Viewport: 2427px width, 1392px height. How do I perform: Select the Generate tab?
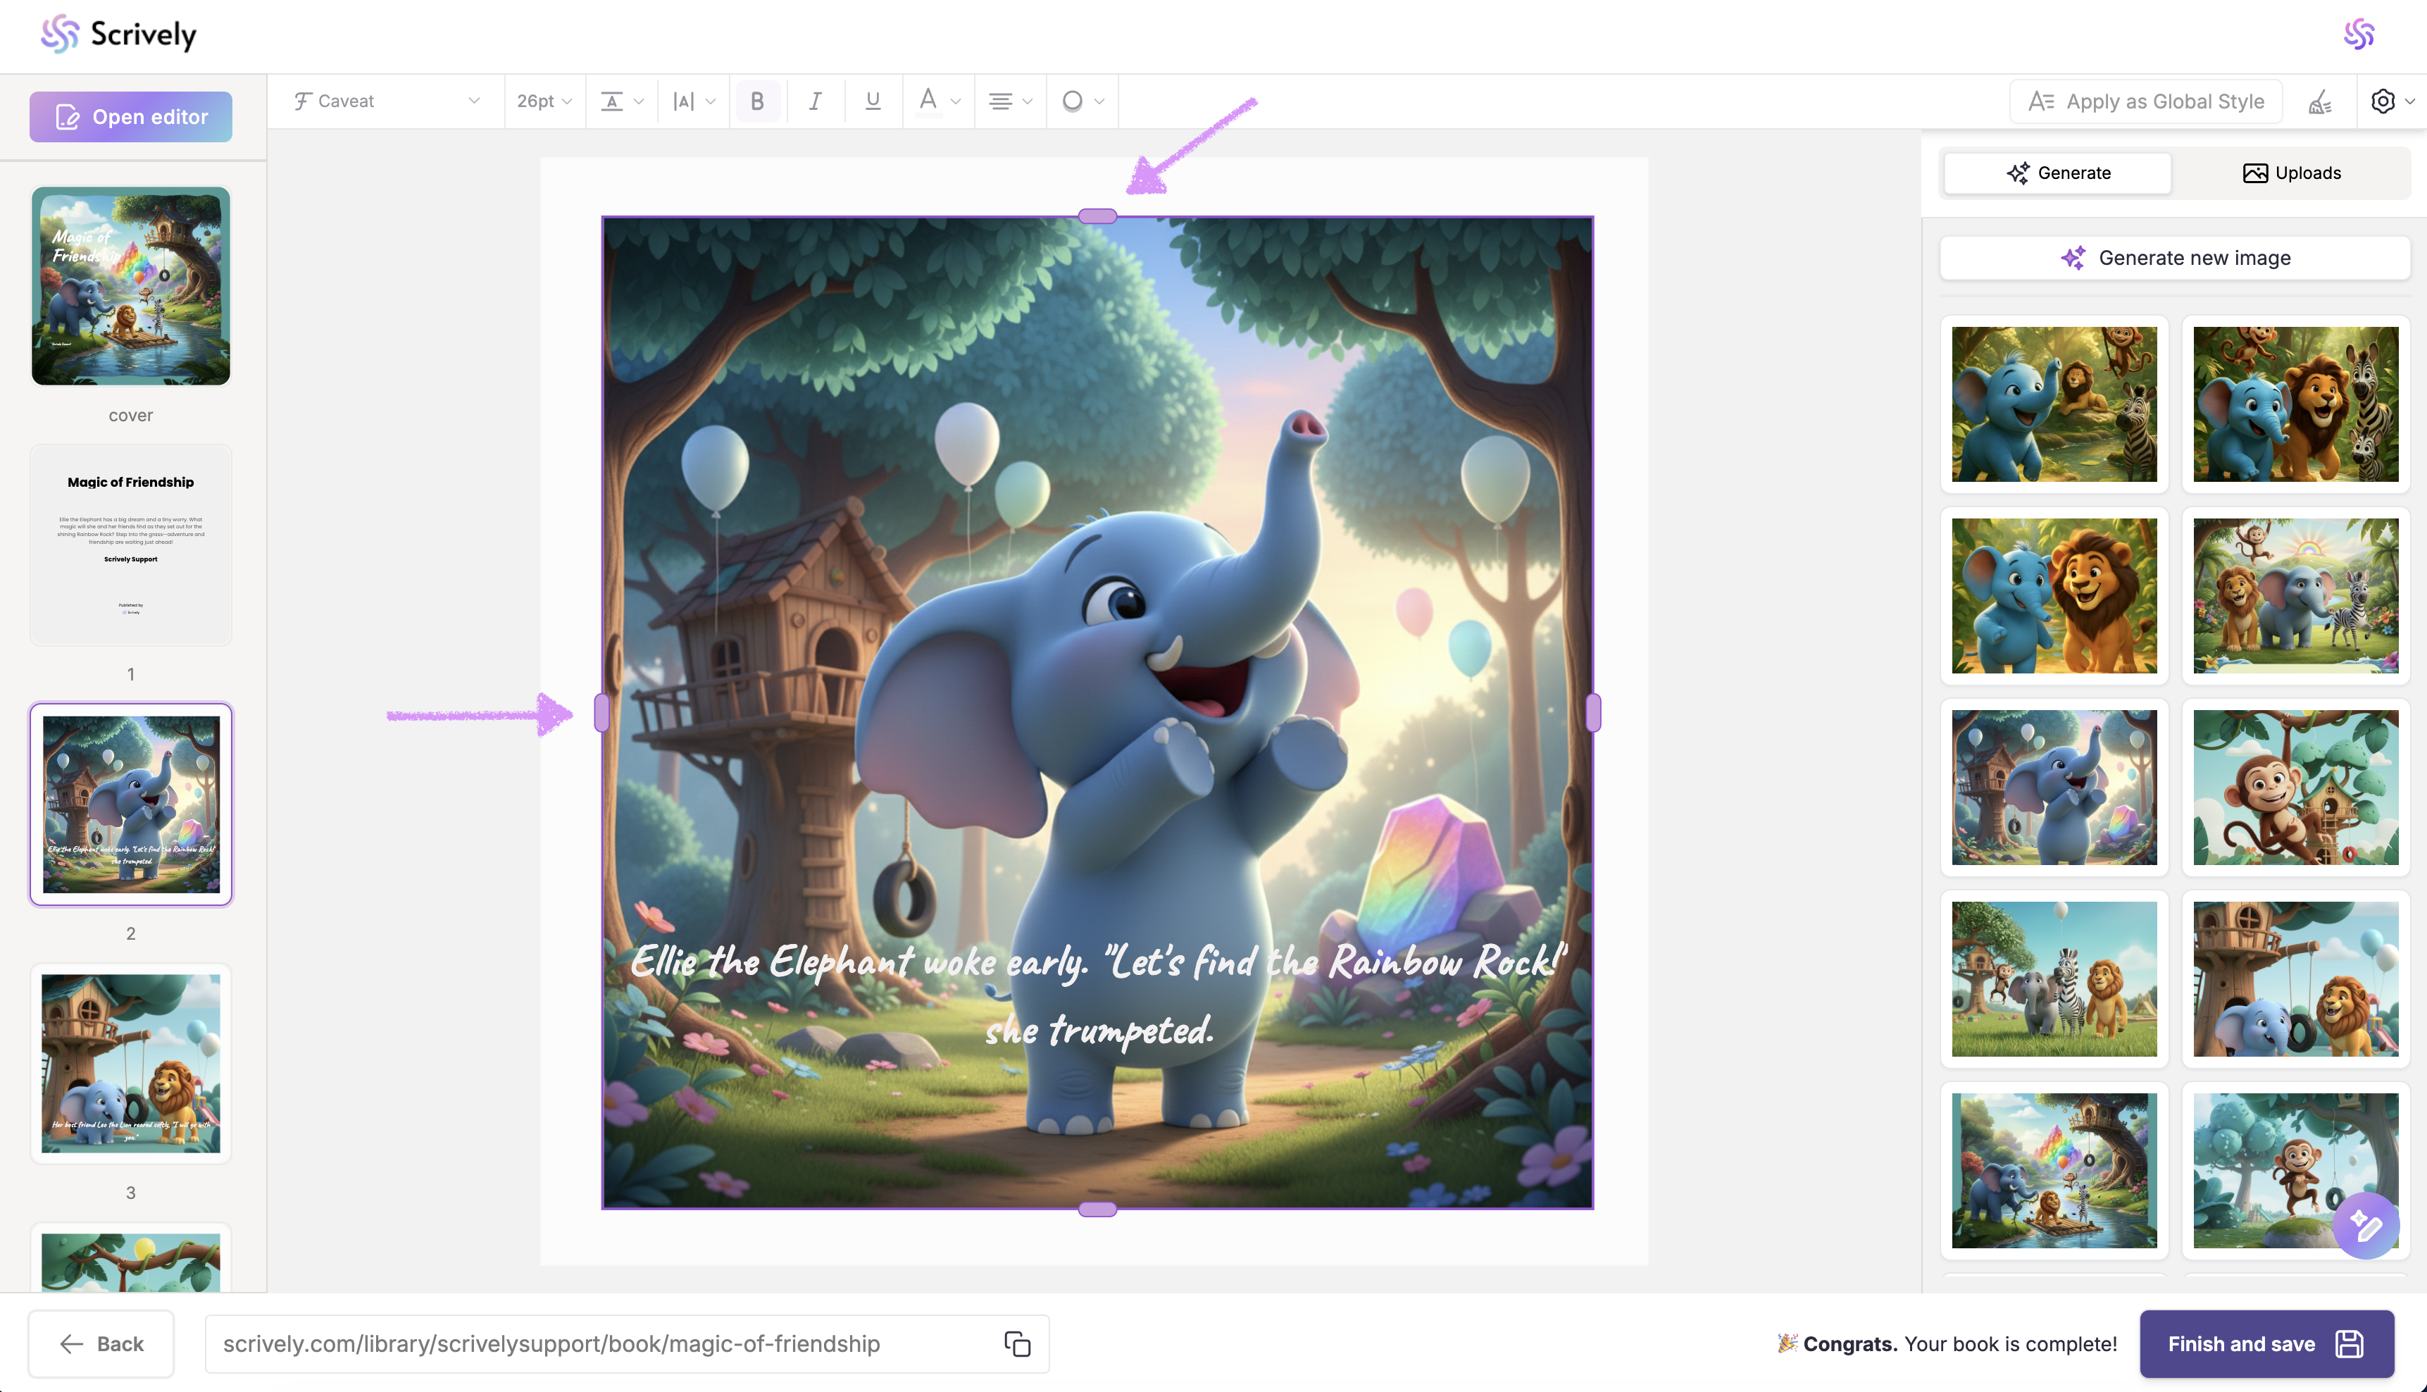[2058, 173]
